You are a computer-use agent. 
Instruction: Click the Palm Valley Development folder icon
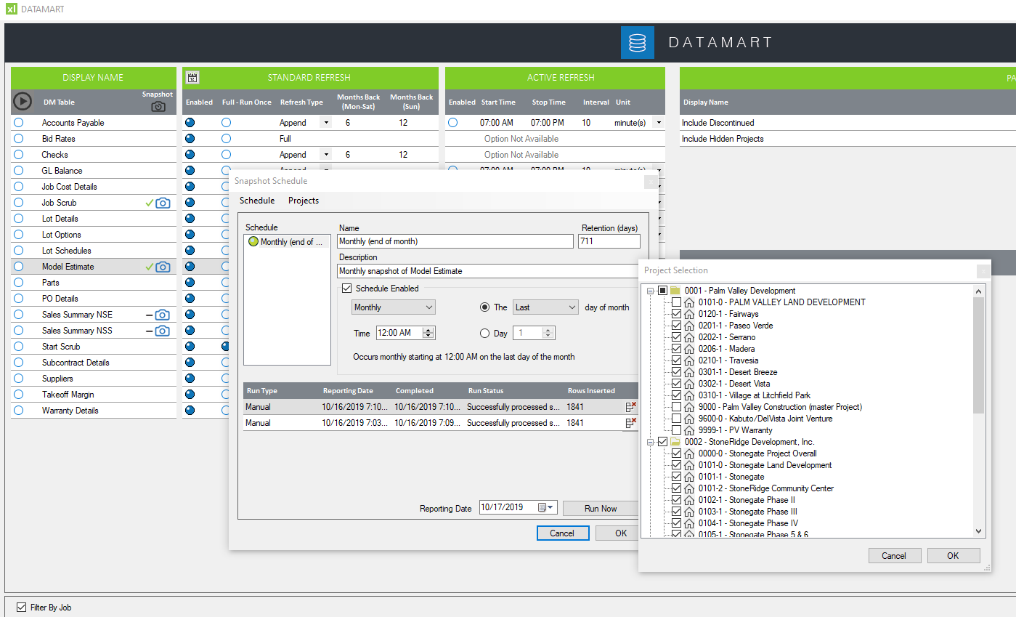pos(675,291)
